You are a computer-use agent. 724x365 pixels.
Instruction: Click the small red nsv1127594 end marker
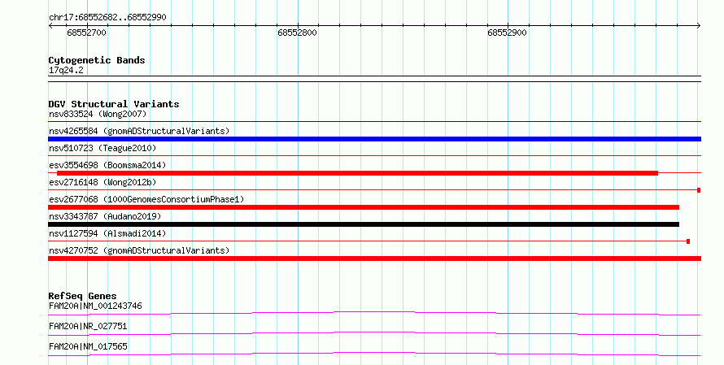[x=688, y=241]
